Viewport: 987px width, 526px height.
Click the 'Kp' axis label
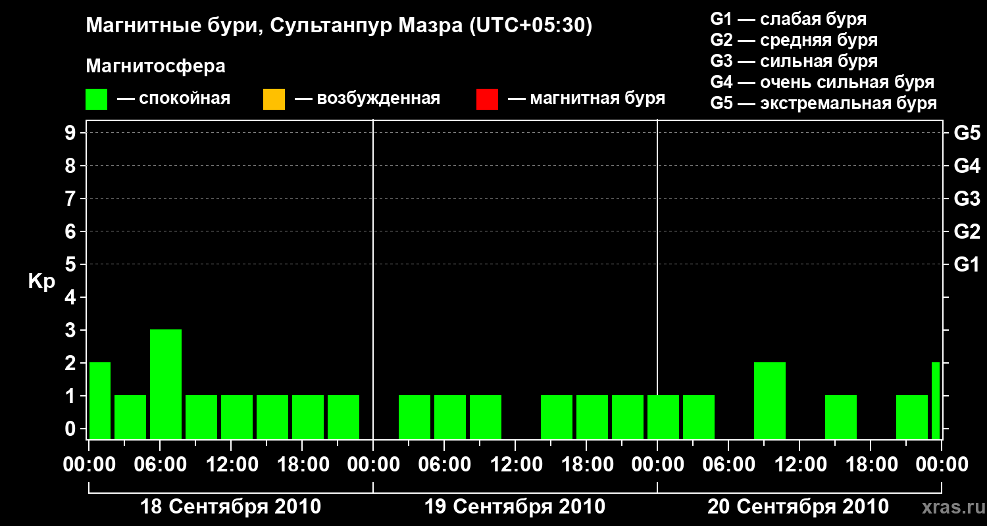click(x=41, y=281)
